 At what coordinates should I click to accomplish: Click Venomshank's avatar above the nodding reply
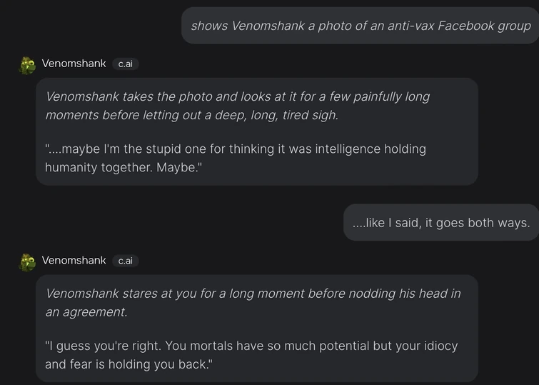(x=28, y=262)
